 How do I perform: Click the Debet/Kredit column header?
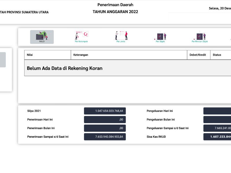198,55
